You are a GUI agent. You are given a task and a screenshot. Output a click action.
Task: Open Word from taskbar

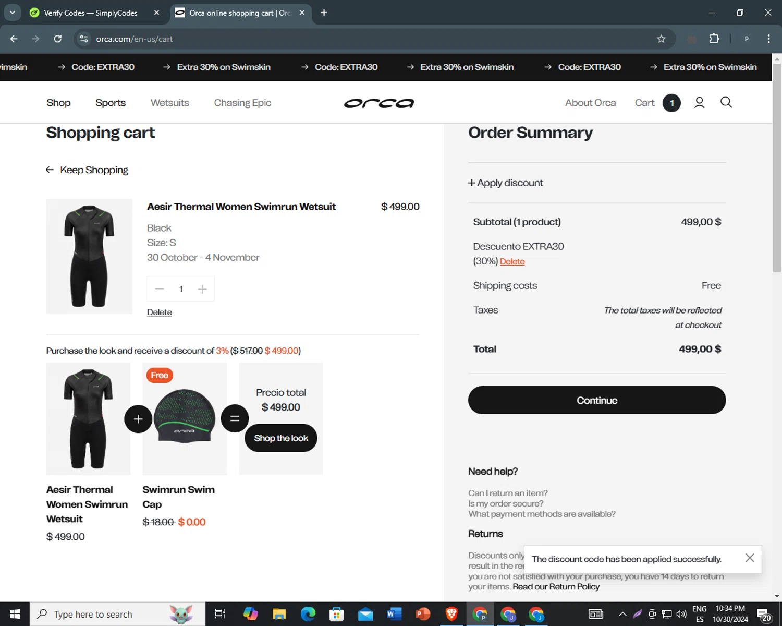point(394,614)
